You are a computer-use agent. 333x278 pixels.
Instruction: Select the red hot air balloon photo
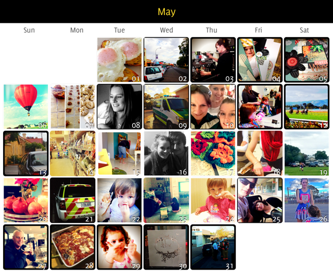click(x=25, y=107)
